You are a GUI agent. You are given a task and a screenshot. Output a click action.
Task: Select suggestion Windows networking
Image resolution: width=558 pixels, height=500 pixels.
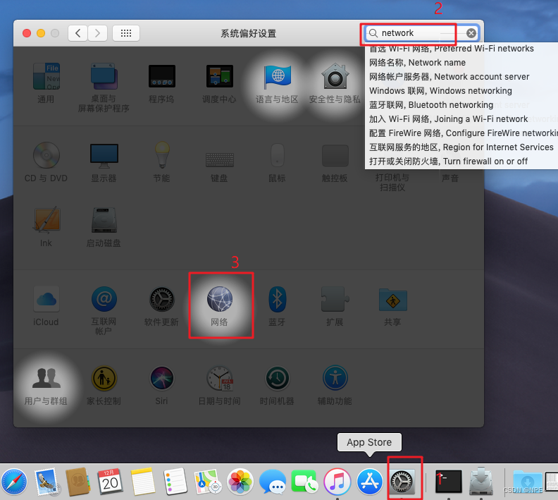click(440, 91)
